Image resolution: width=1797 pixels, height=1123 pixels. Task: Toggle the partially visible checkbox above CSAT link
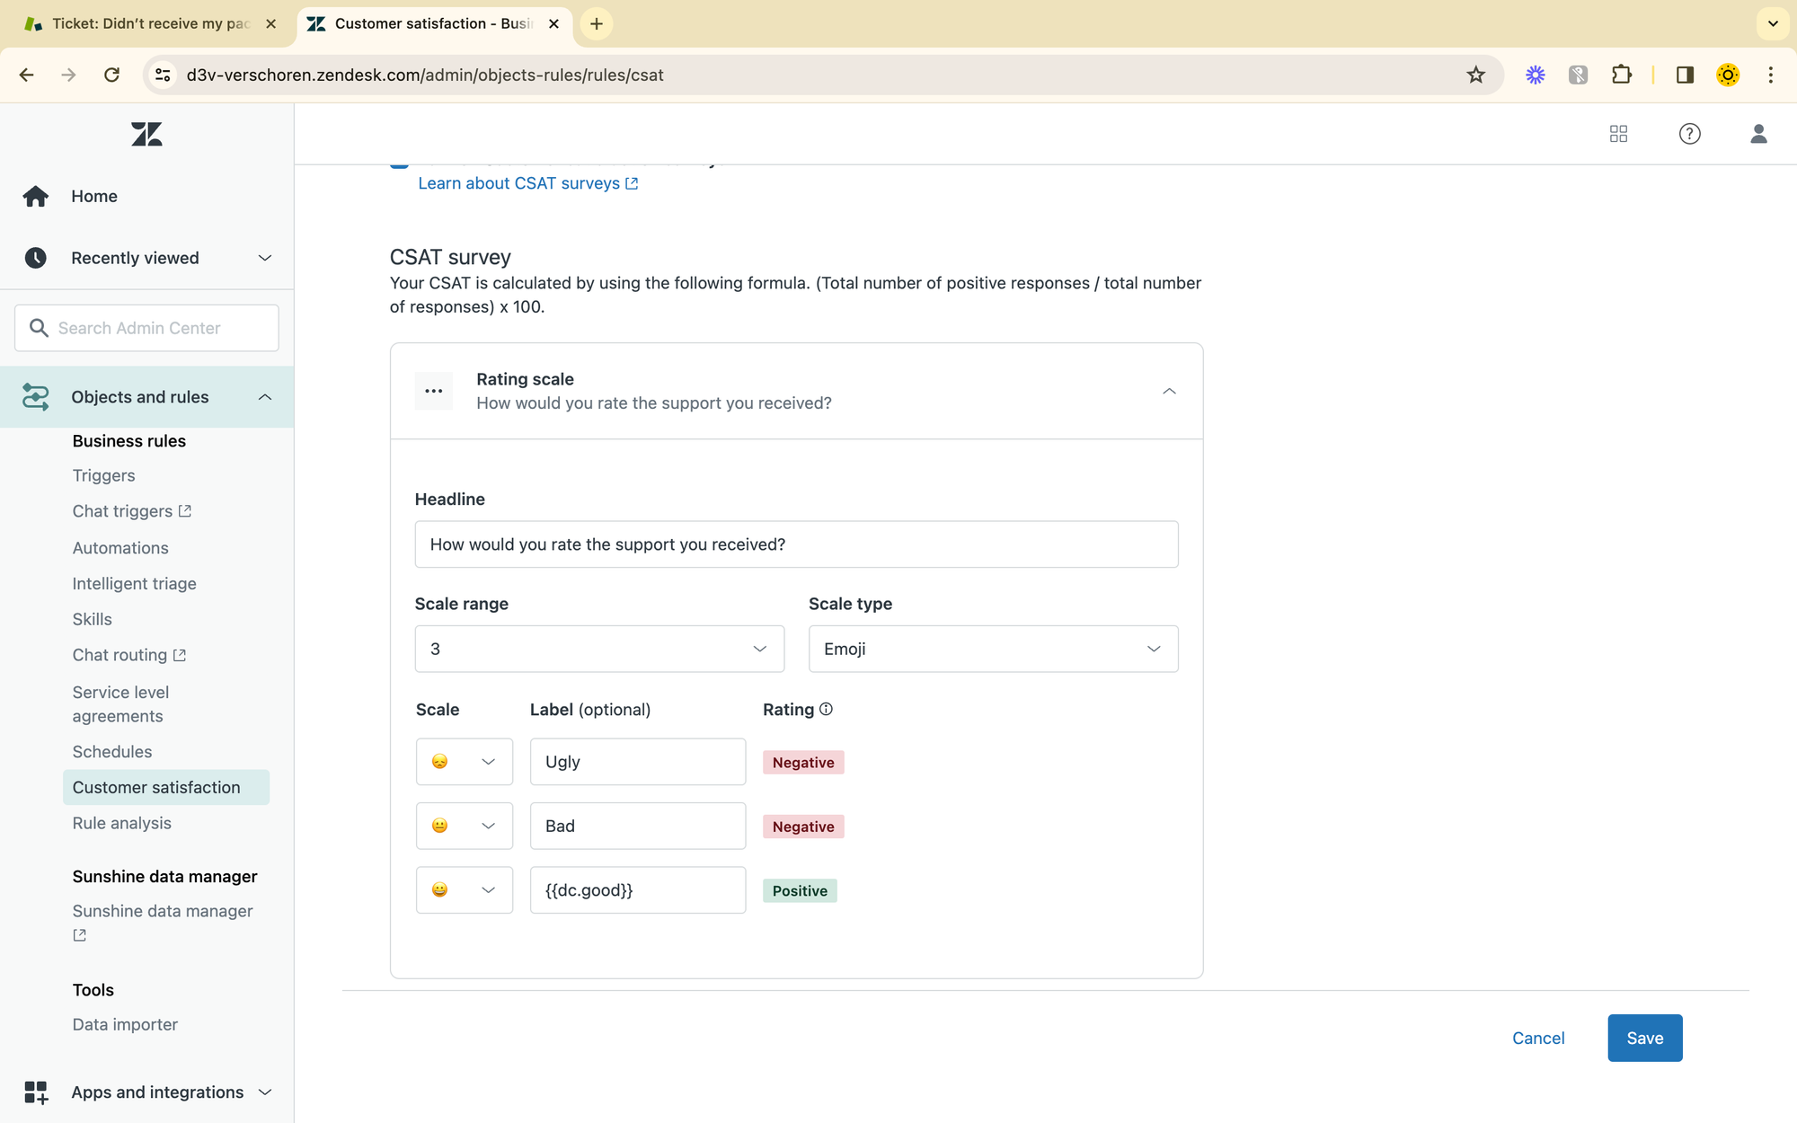click(400, 164)
